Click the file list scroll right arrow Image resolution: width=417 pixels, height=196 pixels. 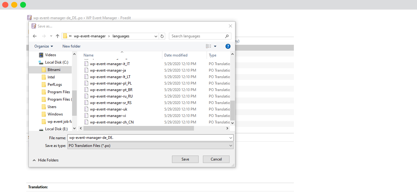pos(227,128)
